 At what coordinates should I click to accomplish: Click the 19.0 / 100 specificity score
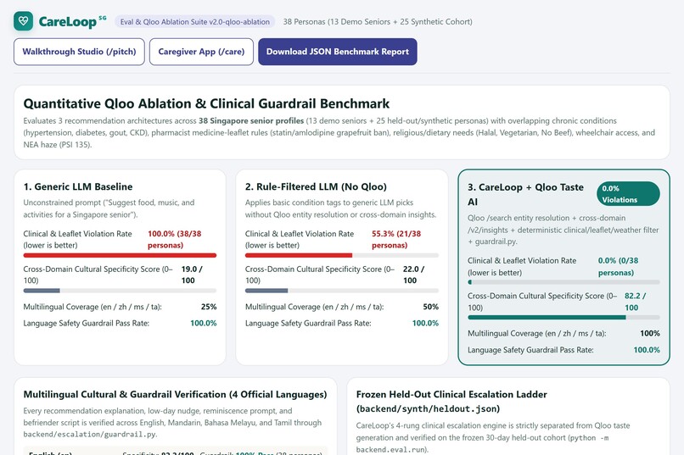point(192,275)
